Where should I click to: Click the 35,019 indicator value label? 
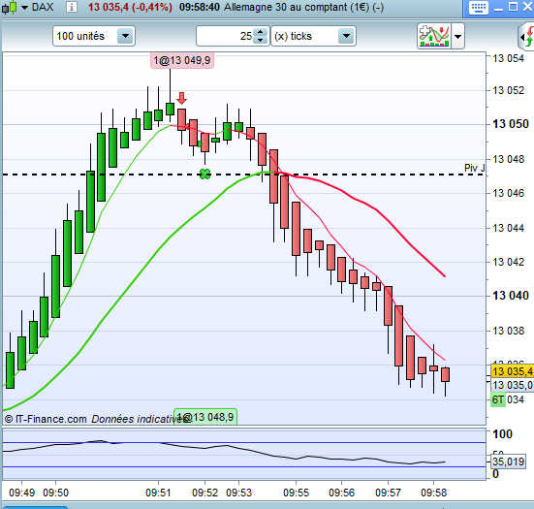tap(508, 461)
